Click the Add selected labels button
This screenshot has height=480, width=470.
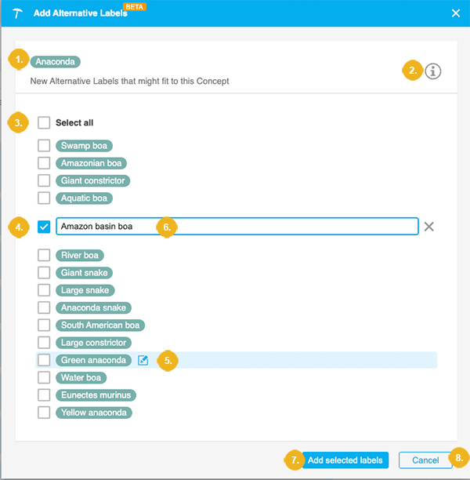coord(345,460)
